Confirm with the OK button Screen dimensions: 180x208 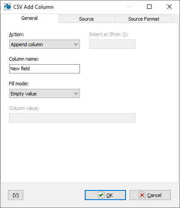pos(105,195)
